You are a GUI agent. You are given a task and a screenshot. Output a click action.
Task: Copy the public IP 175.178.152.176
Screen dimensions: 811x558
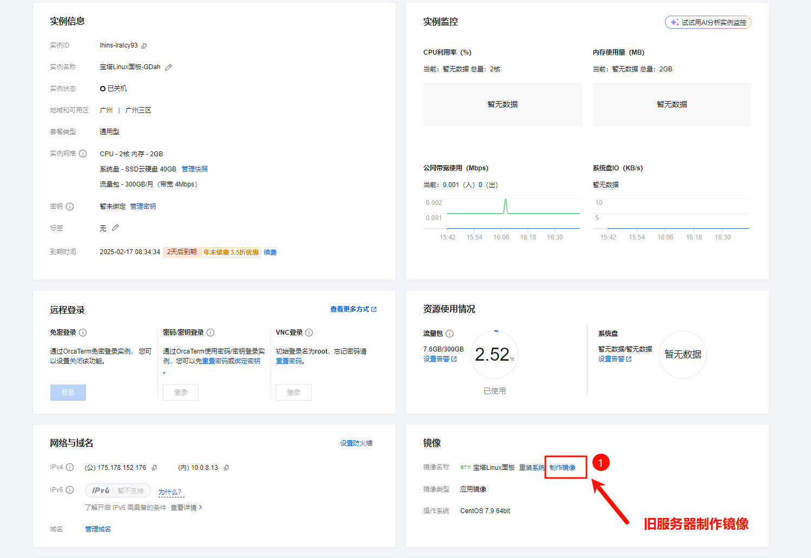point(154,468)
